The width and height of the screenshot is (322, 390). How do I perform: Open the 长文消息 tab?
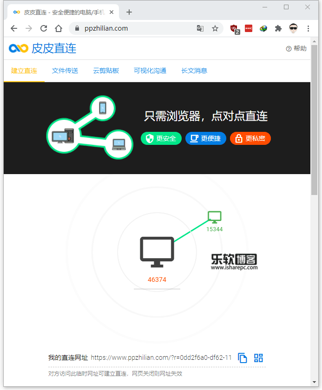tap(194, 71)
